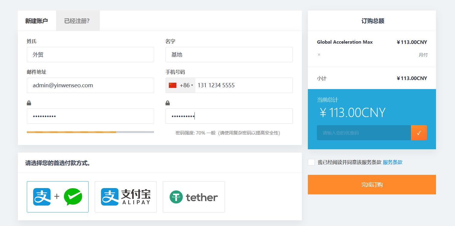Switch to the 新建账户 tab
Screen dimensions: 455x226
coord(36,21)
